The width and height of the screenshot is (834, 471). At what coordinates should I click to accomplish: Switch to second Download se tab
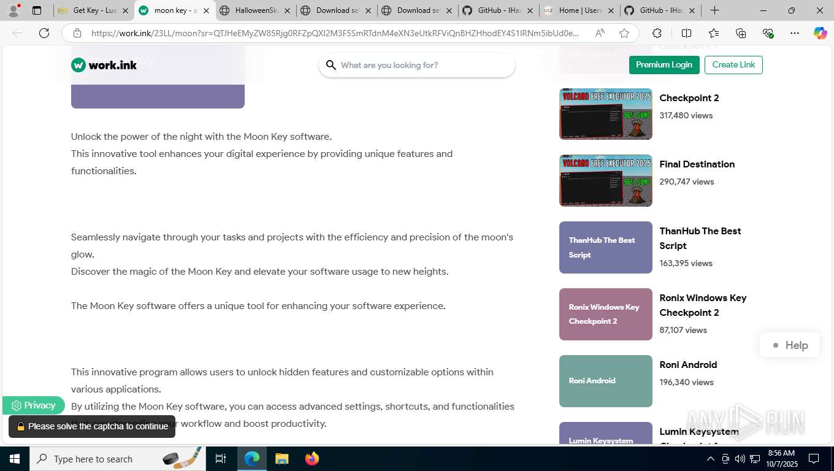click(x=418, y=10)
